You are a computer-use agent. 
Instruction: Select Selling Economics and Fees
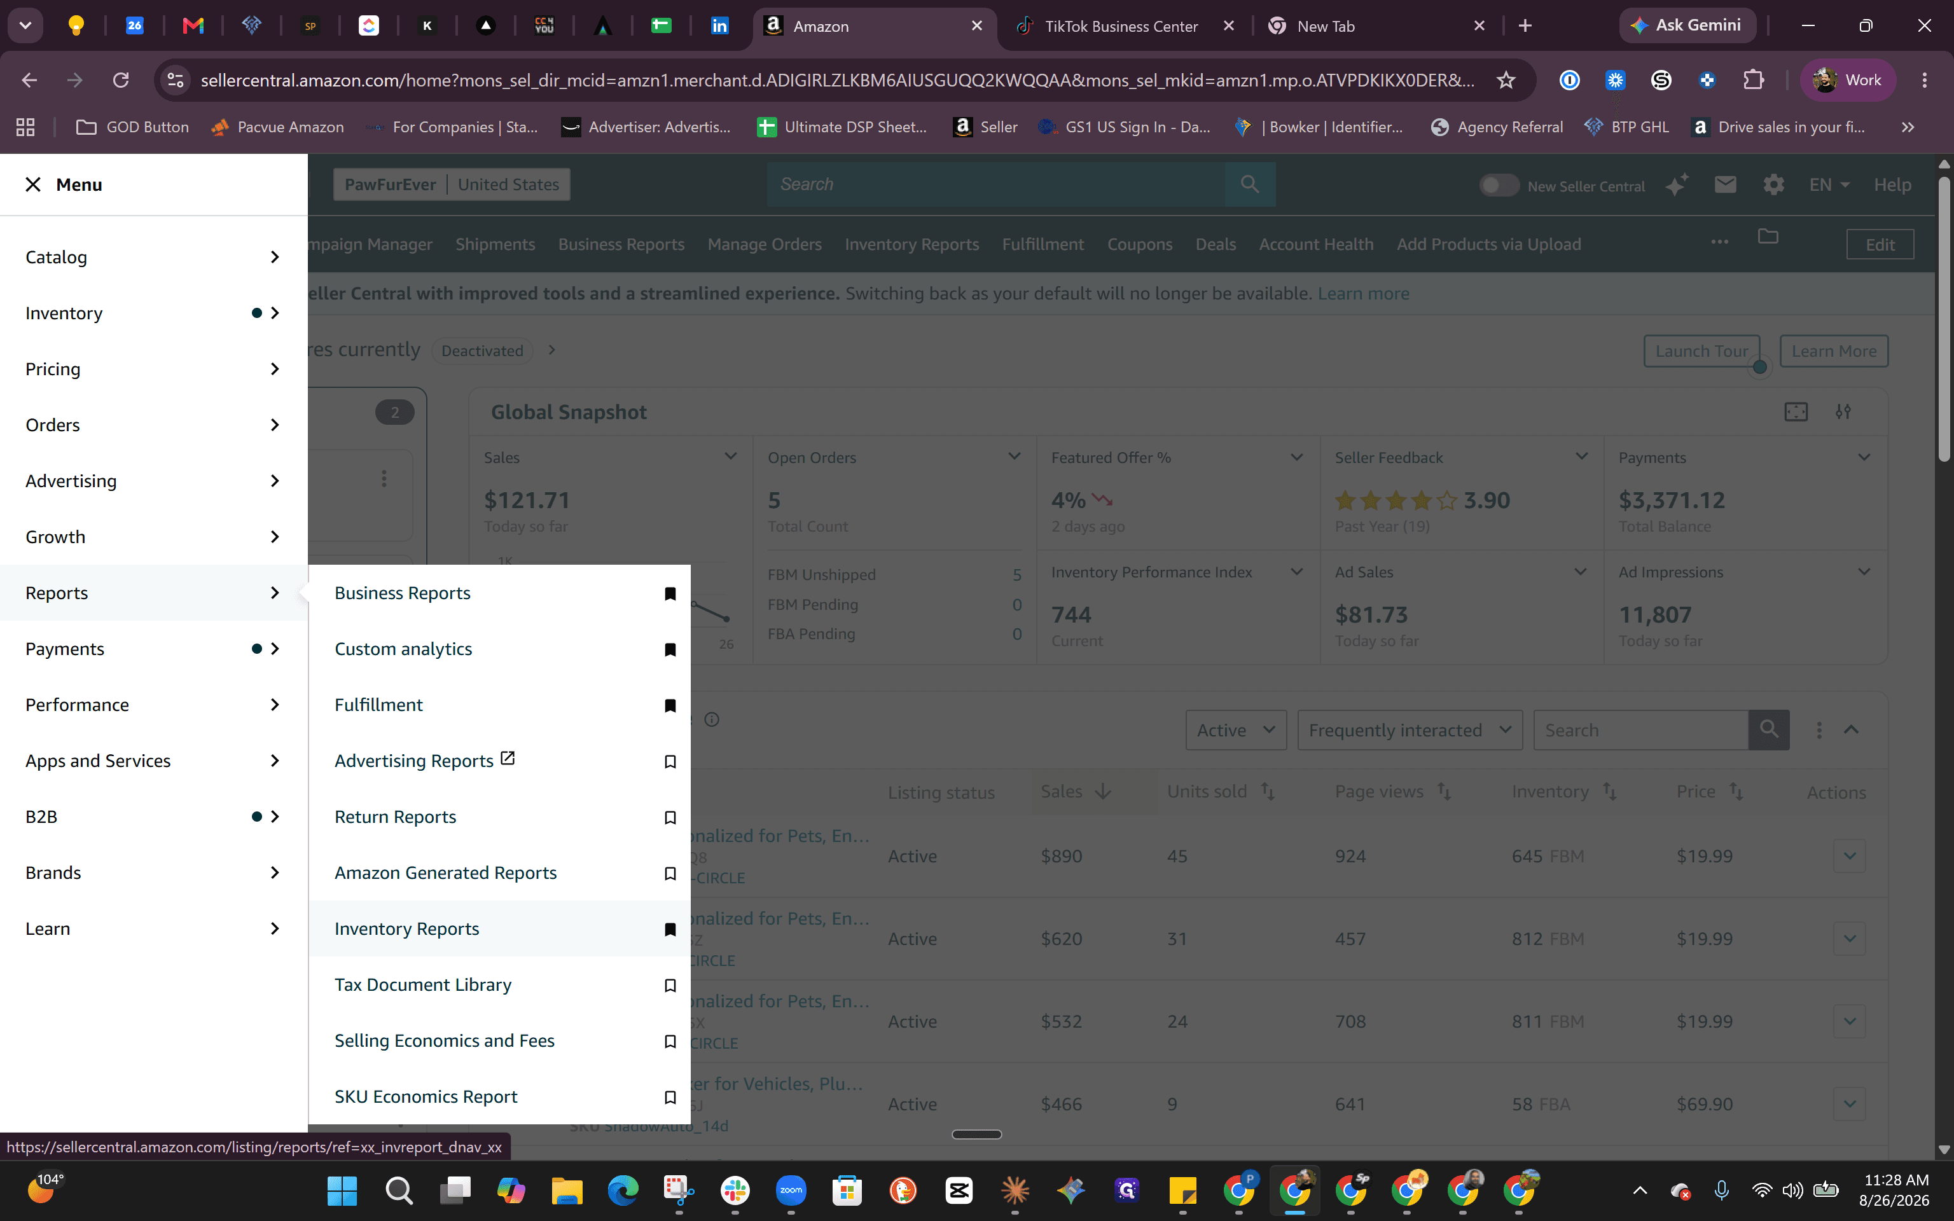click(x=445, y=1041)
